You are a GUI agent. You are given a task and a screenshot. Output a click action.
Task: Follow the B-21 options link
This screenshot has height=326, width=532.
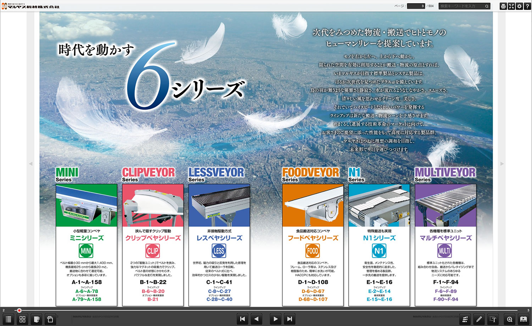(153, 299)
